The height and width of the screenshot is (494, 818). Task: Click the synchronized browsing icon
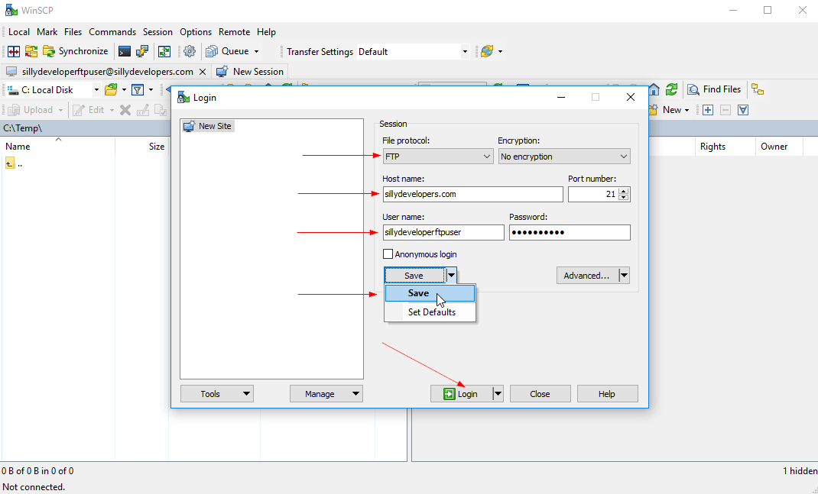(164, 52)
